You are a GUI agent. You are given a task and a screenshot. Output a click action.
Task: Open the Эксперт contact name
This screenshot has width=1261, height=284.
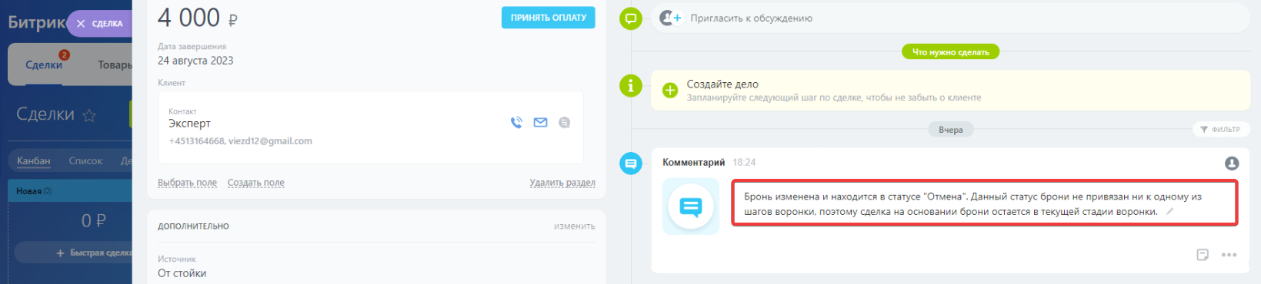tap(189, 124)
